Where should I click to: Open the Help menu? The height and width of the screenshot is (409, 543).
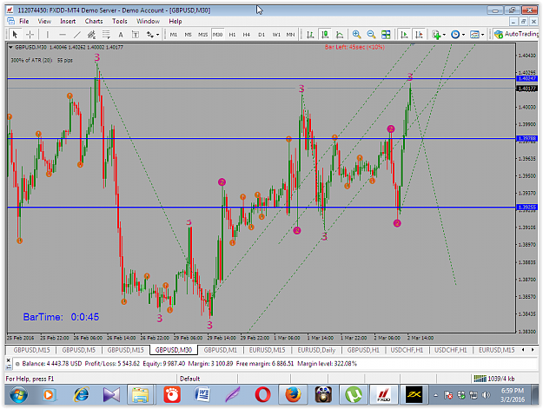click(x=175, y=21)
